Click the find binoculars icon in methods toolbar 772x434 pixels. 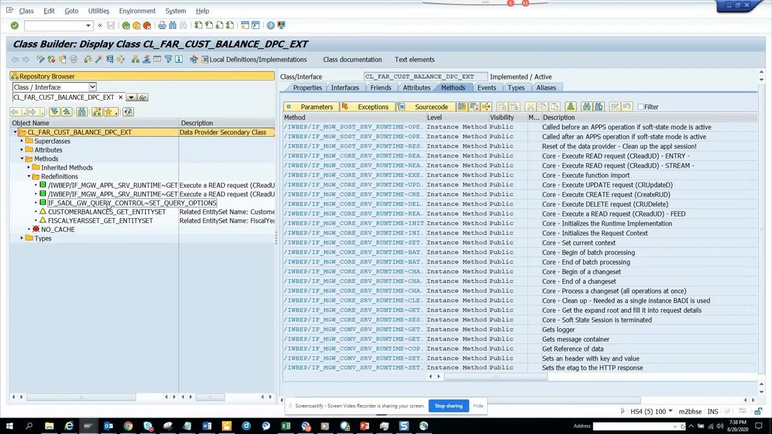tap(587, 107)
